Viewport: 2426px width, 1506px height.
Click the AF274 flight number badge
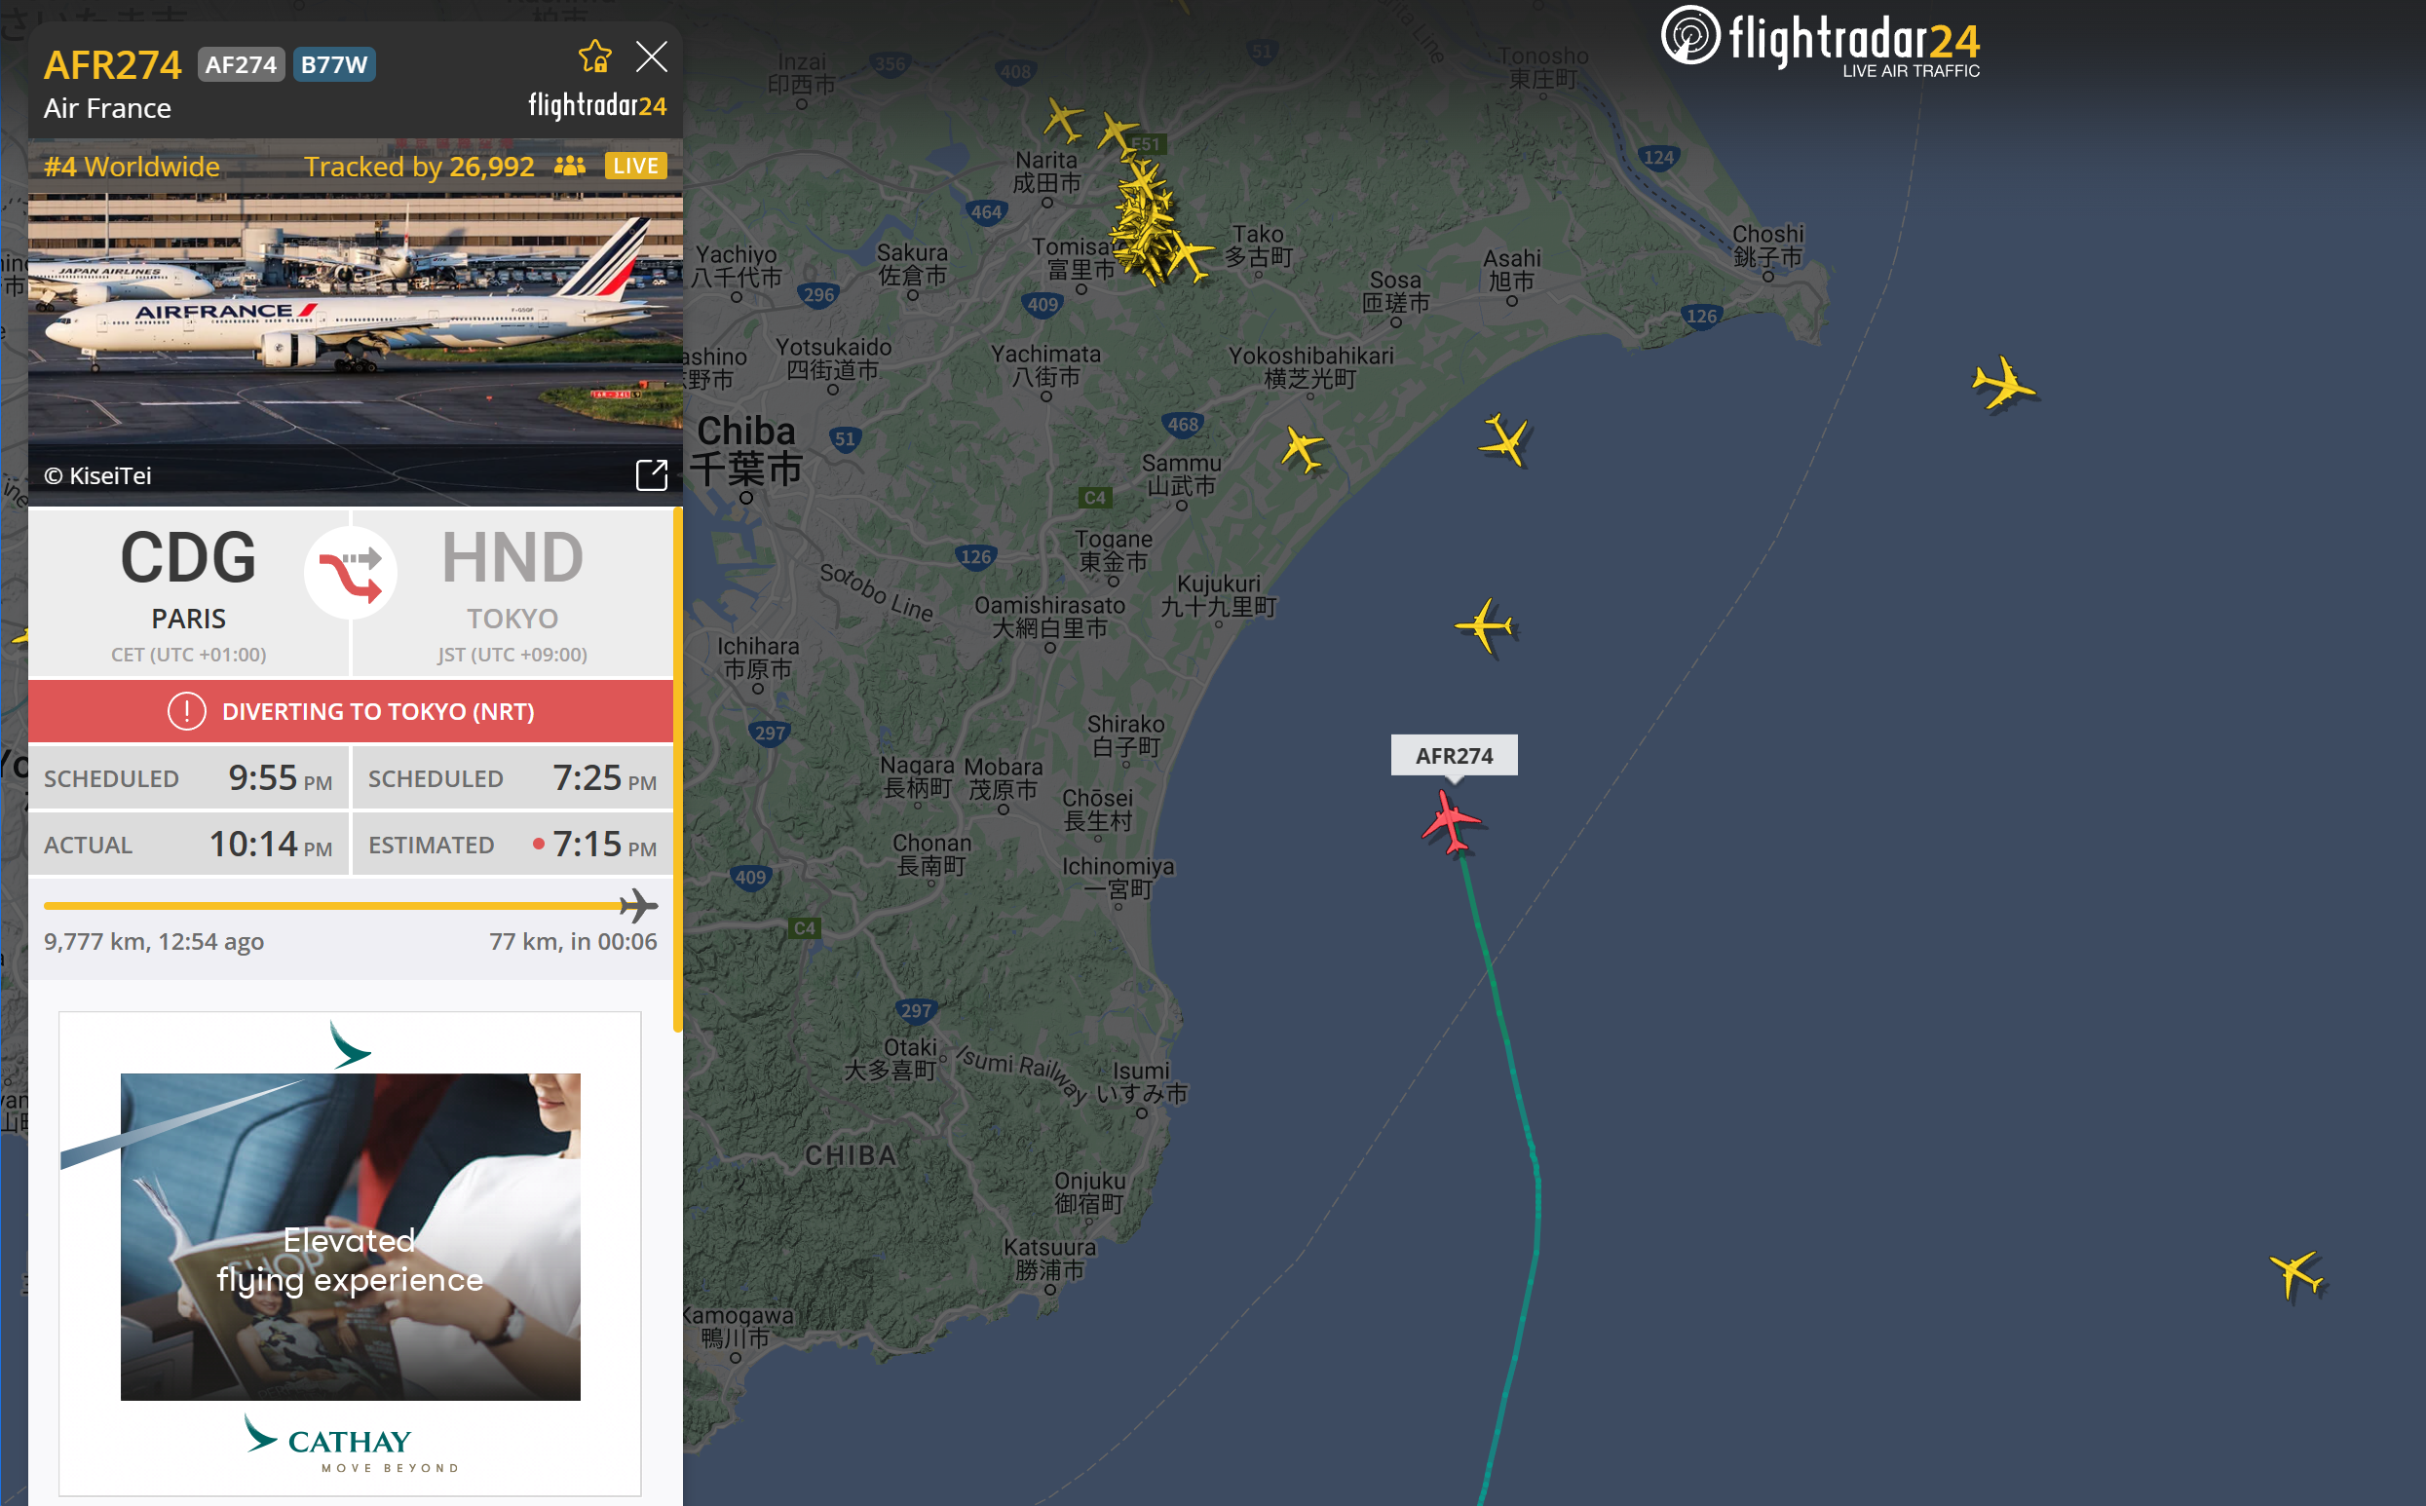point(241,64)
